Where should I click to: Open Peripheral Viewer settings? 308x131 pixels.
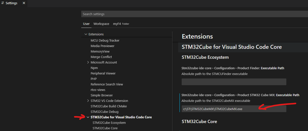(103, 73)
